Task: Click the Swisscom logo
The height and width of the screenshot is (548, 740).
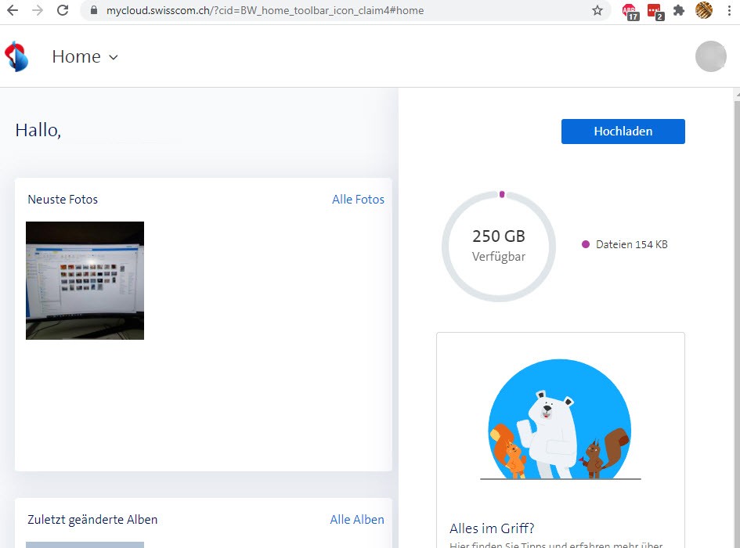Action: pos(16,57)
